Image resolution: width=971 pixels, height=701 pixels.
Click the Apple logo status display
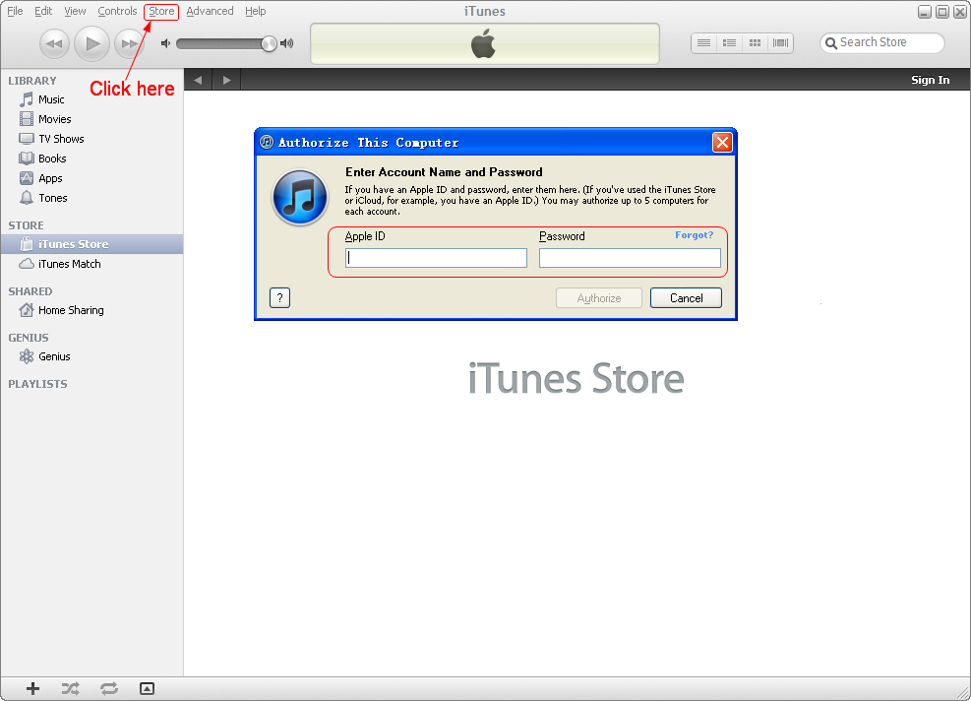[x=484, y=44]
